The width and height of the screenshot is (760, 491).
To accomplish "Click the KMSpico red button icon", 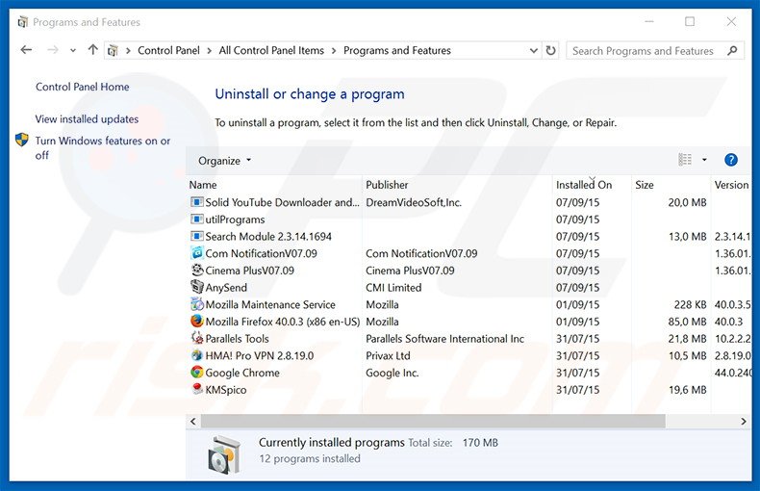I will 197,389.
